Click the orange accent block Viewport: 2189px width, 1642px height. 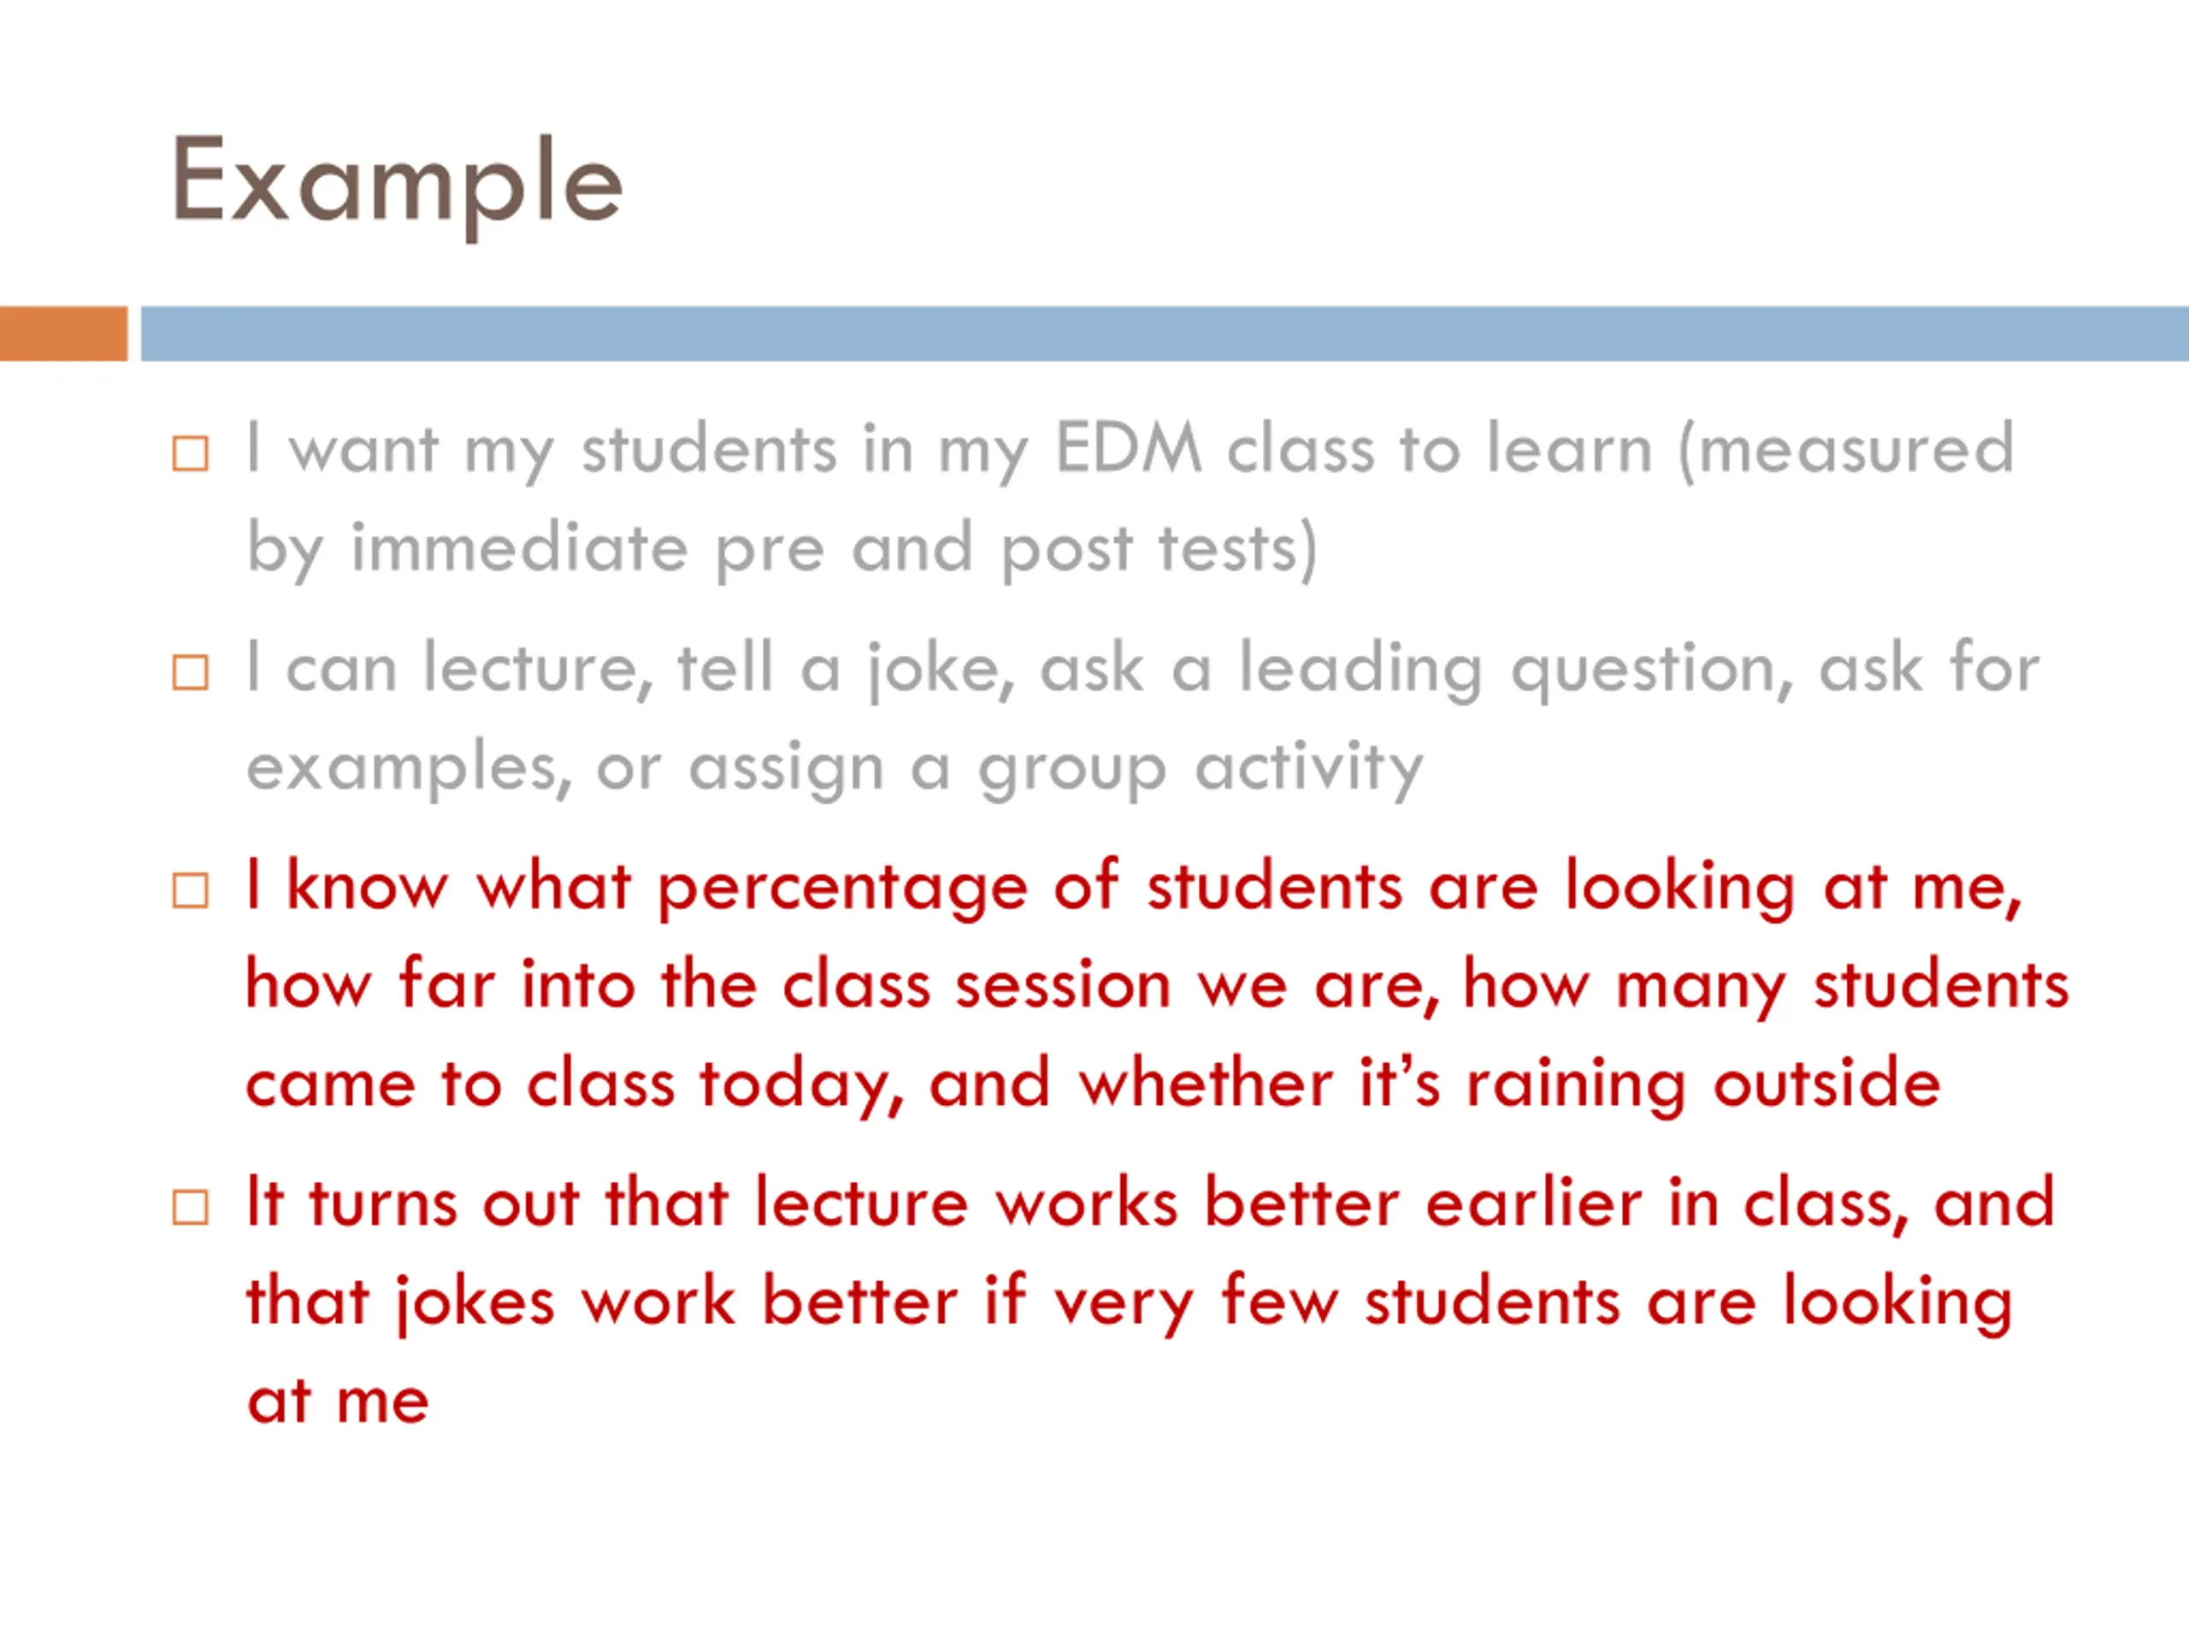(63, 334)
